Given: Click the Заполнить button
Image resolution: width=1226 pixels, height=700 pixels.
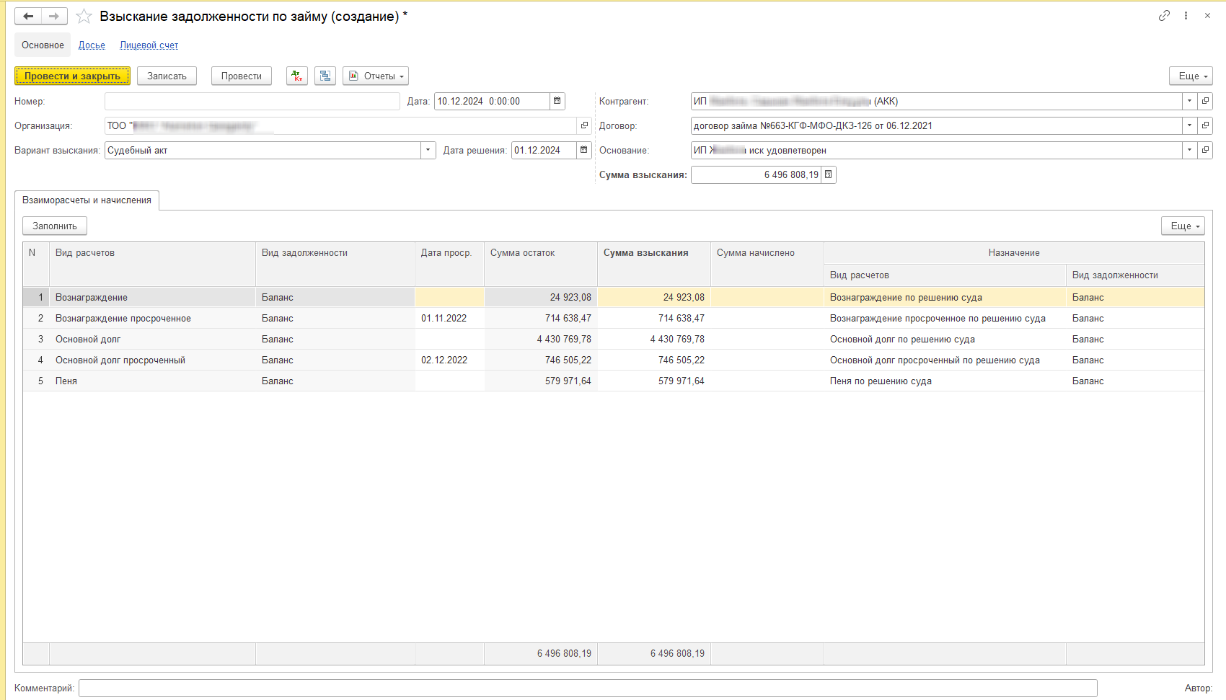Looking at the screenshot, I should tap(55, 226).
